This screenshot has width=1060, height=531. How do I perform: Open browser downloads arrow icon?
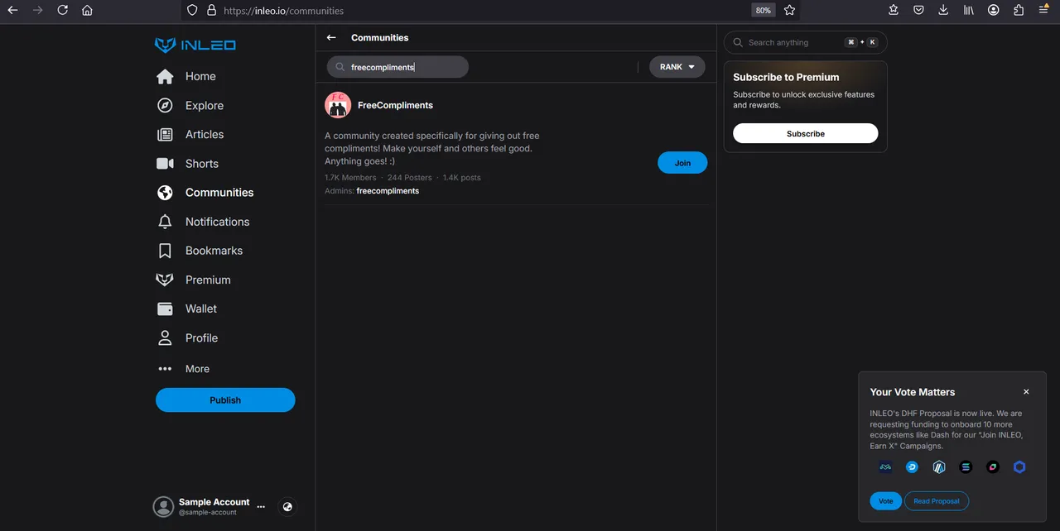(x=943, y=10)
